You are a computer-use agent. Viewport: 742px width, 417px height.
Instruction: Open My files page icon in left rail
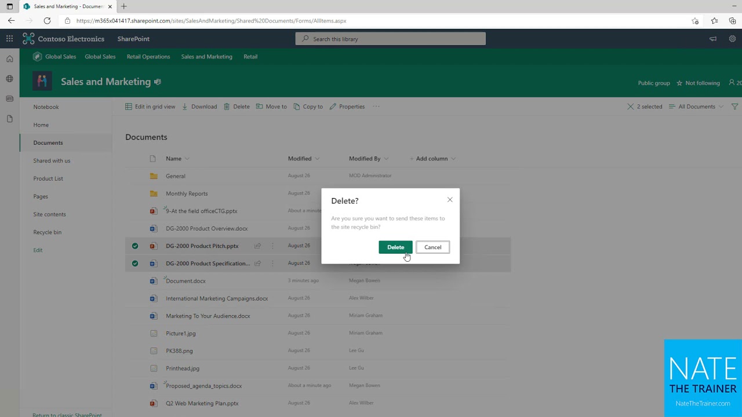tap(9, 119)
